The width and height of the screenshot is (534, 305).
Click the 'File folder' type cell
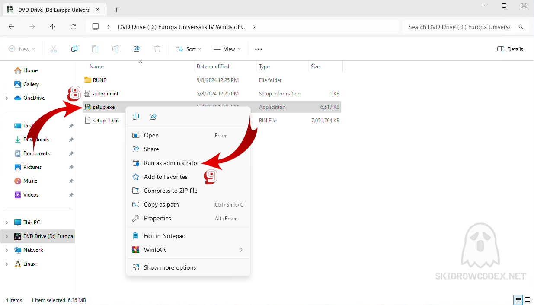[x=270, y=80]
